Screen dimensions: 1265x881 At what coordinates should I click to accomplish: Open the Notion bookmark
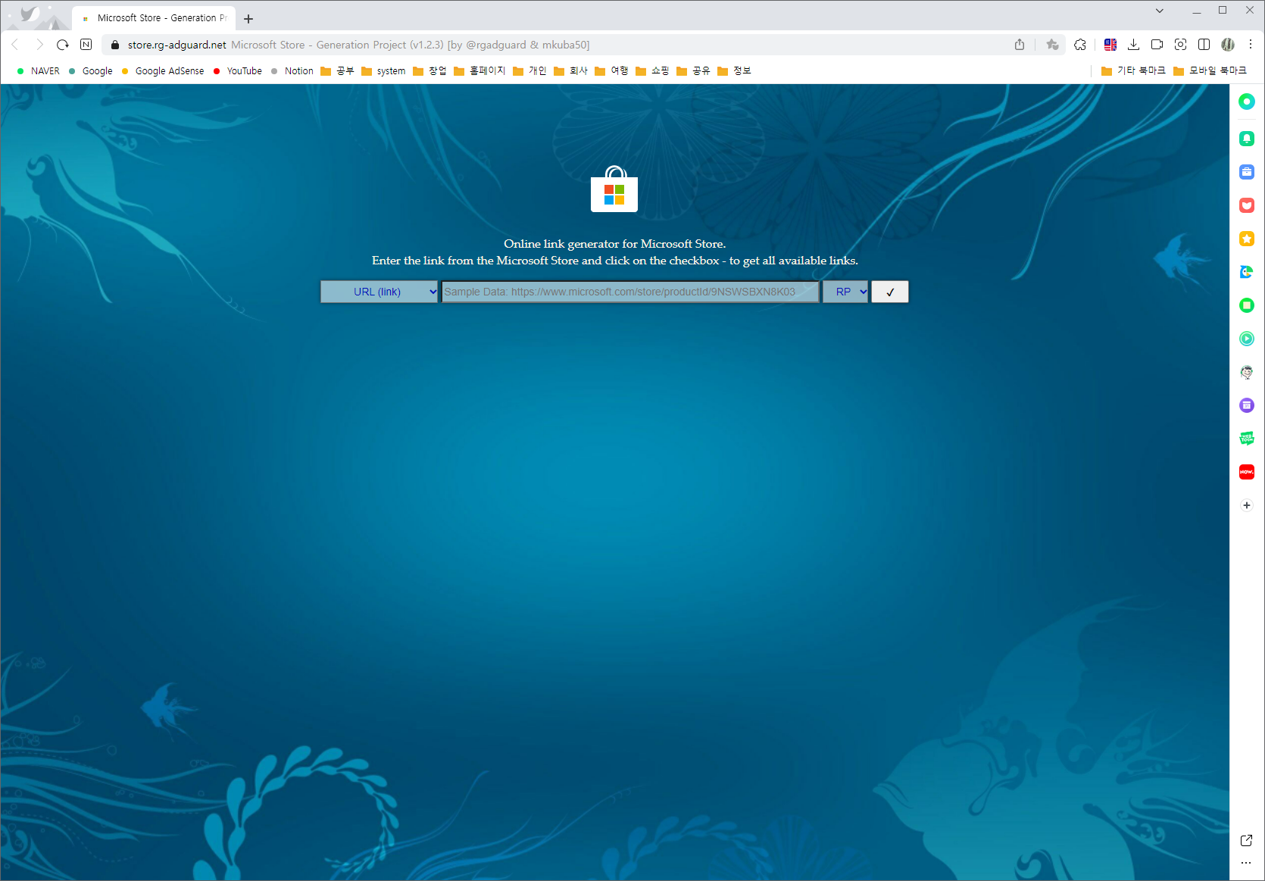[x=292, y=70]
